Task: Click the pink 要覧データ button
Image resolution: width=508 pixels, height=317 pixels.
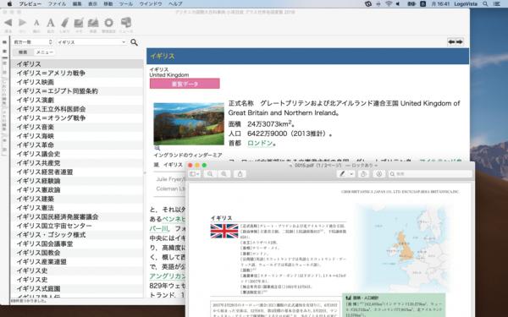Action: [185, 84]
